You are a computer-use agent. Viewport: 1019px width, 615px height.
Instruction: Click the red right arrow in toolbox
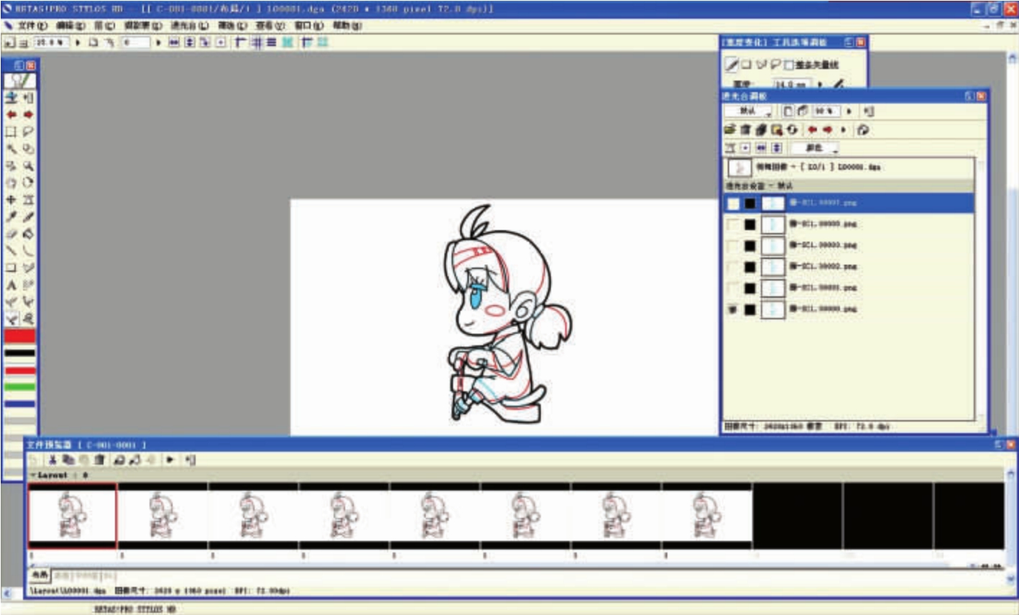click(x=28, y=114)
